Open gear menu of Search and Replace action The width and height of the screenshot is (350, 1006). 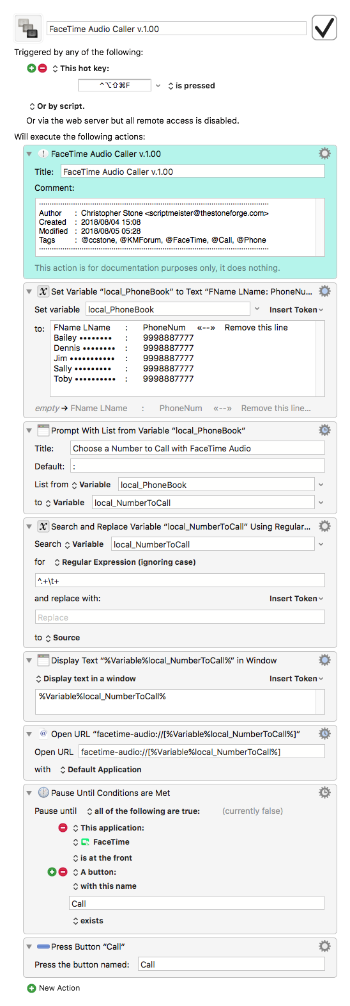click(x=324, y=526)
